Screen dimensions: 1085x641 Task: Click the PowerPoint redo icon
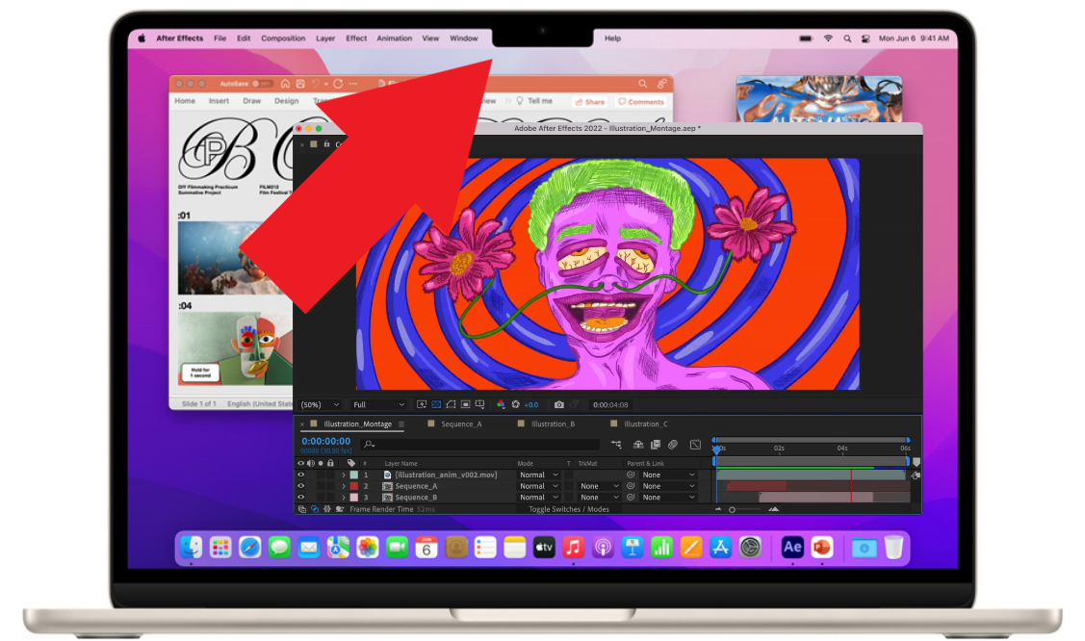pyautogui.click(x=338, y=84)
